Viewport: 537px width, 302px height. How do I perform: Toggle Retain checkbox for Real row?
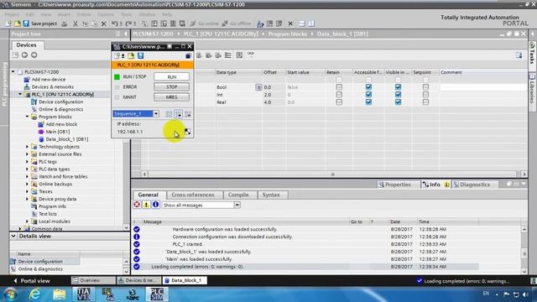[x=339, y=102]
